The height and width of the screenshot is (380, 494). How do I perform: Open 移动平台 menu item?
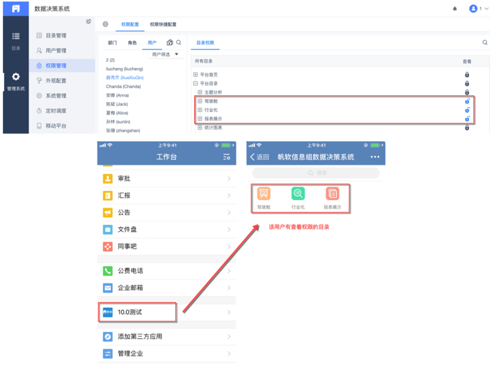tap(62, 126)
